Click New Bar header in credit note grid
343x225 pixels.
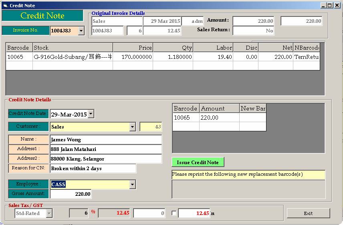coord(253,108)
